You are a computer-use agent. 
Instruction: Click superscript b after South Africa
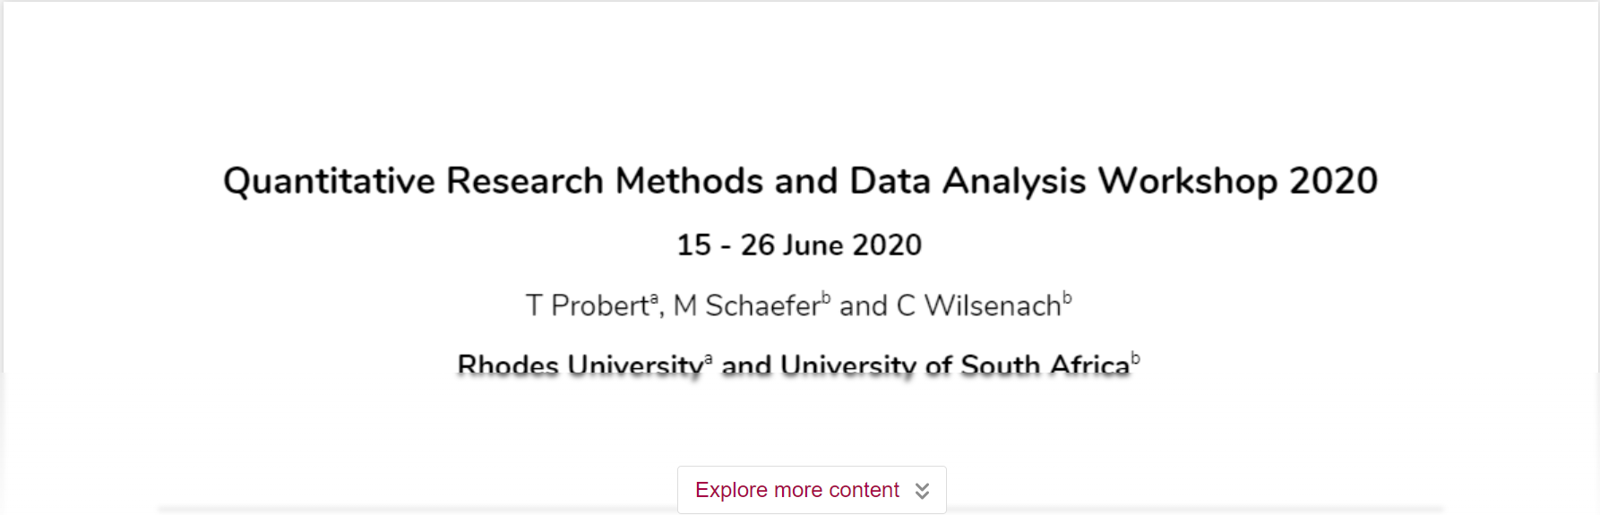[1136, 358]
